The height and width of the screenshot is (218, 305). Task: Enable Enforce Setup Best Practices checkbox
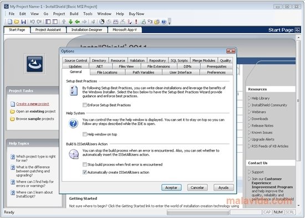[x=85, y=105]
